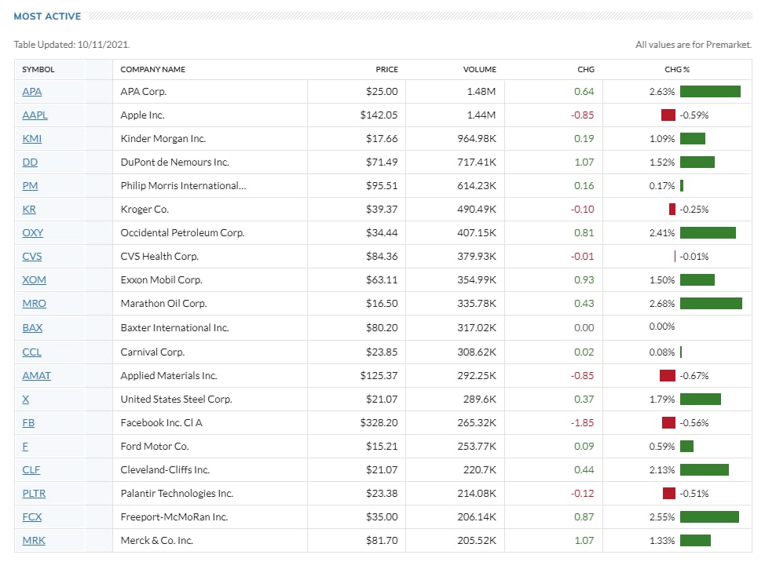
Task: Follow the PM ticker link
Action: 30,186
